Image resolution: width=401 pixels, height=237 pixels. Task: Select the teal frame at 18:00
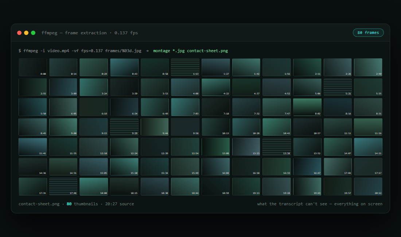94,187
